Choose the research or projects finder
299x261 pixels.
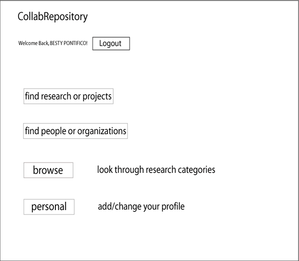(69, 96)
